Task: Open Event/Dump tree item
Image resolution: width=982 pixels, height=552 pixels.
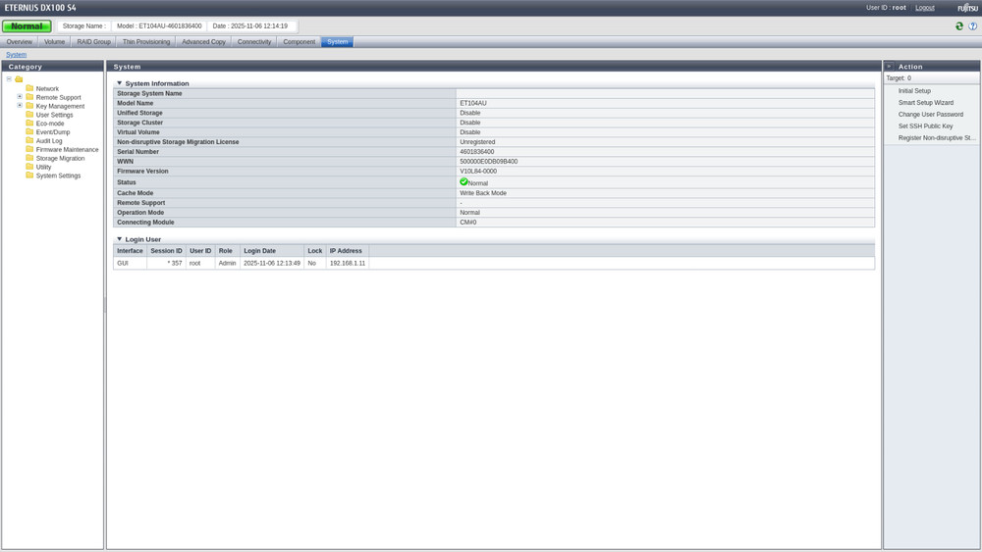Action: pyautogui.click(x=53, y=132)
